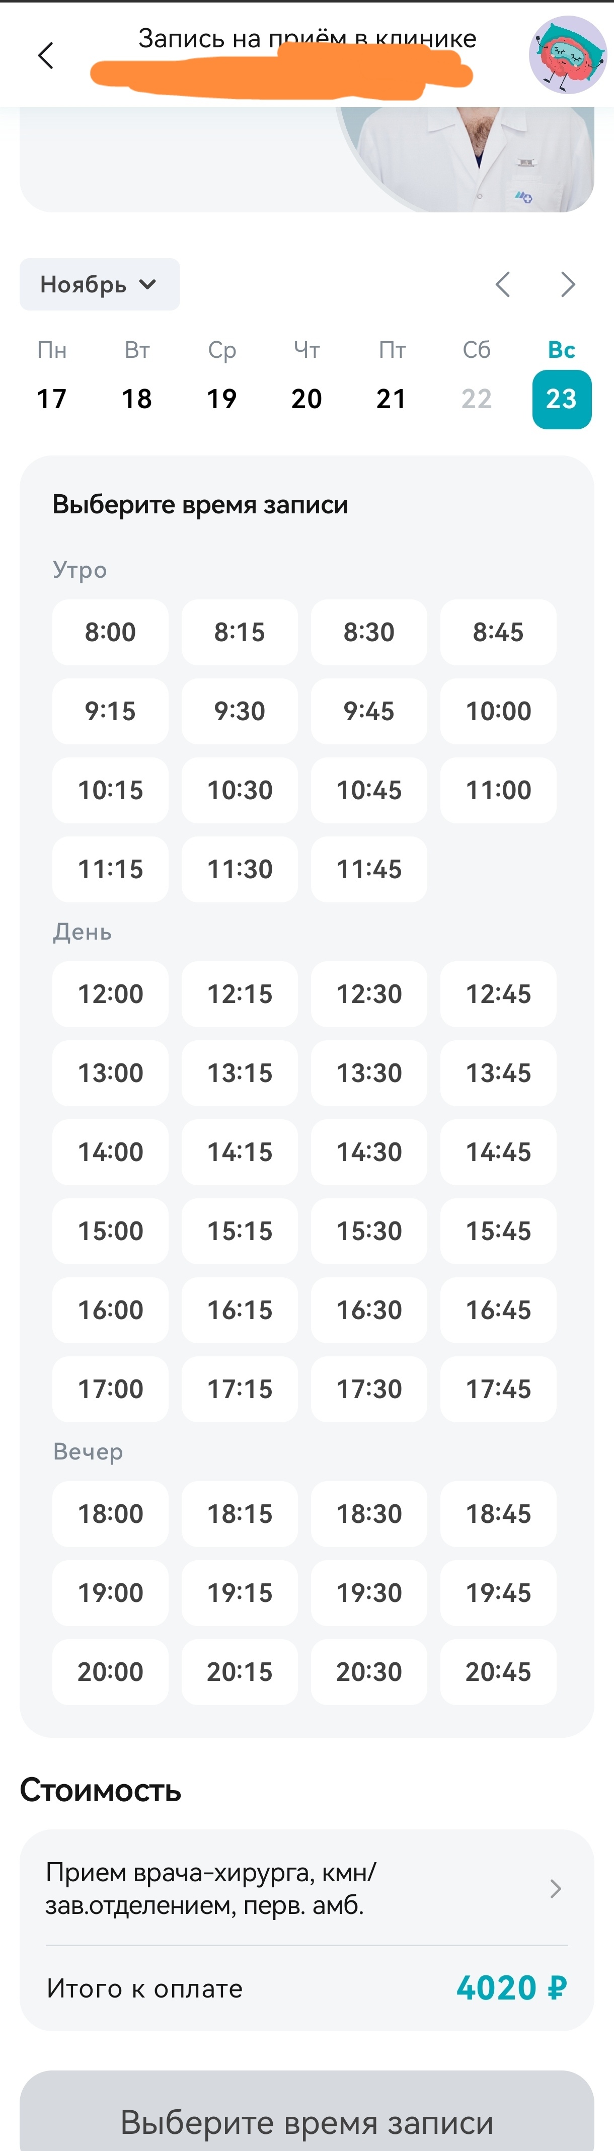Image resolution: width=614 pixels, height=2151 pixels.
Task: Expand the surgeon appointment service details chevron
Action: pyautogui.click(x=556, y=1889)
